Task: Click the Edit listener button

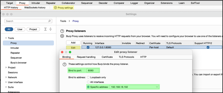Action: [73, 48]
